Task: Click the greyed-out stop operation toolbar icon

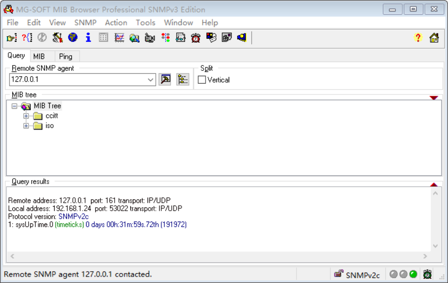Action: tap(42, 37)
